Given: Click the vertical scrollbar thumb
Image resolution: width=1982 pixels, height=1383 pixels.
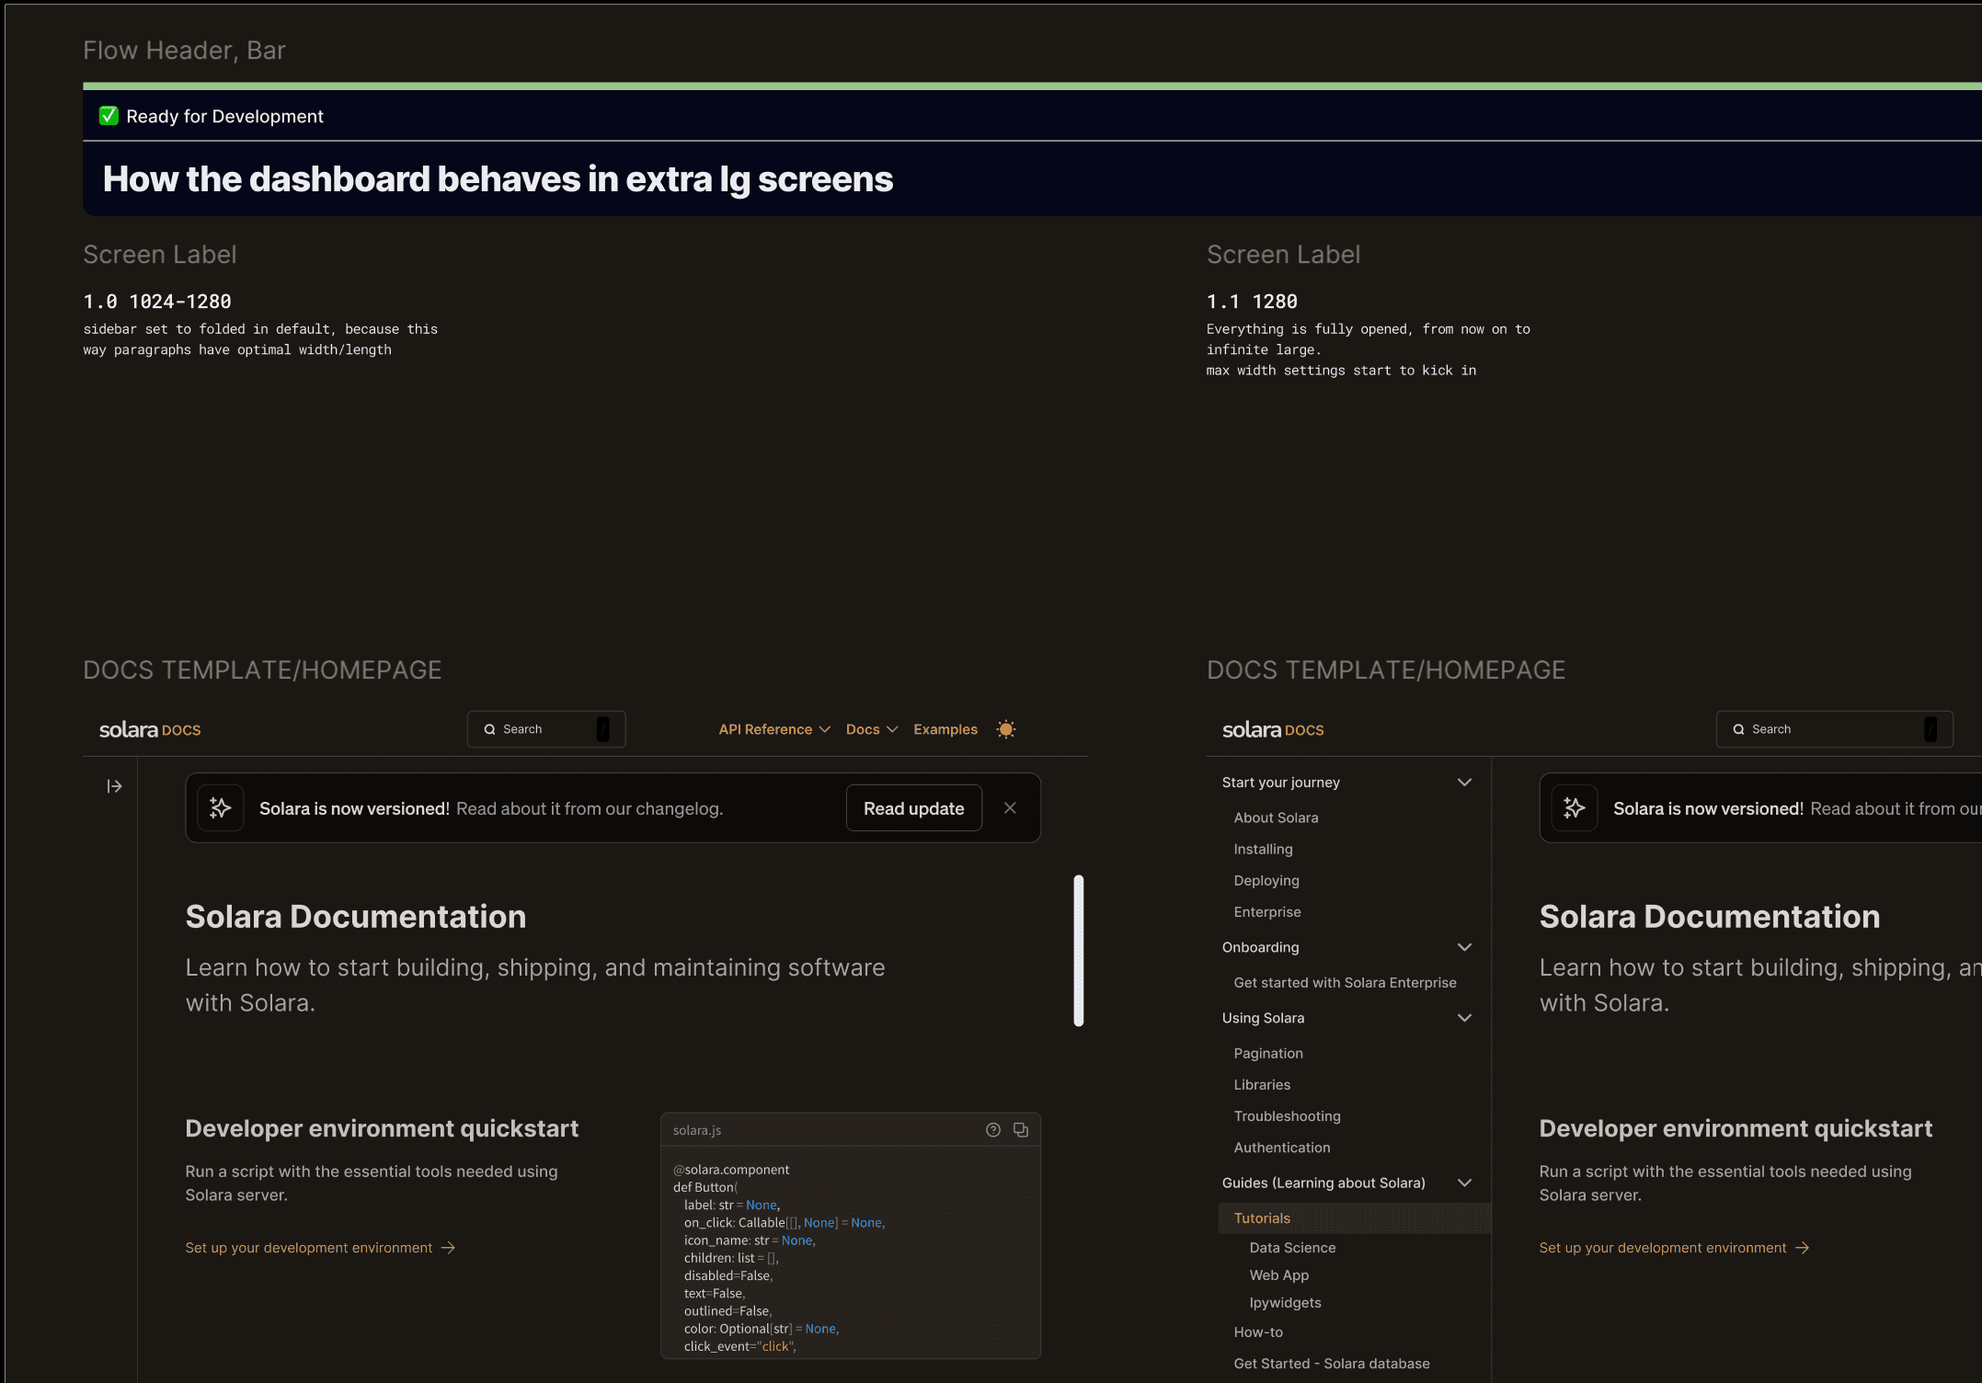Looking at the screenshot, I should (1079, 950).
